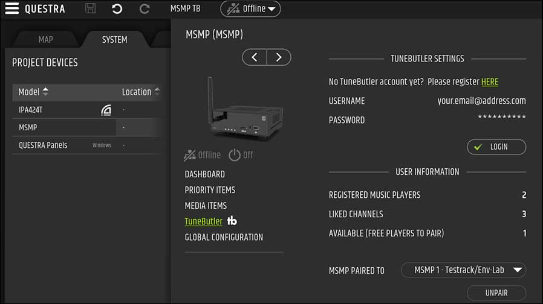Go to next device with right arrow

click(x=279, y=57)
